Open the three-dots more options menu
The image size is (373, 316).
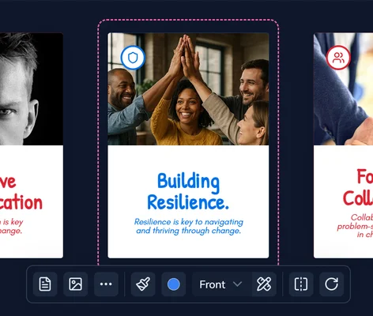click(x=106, y=284)
